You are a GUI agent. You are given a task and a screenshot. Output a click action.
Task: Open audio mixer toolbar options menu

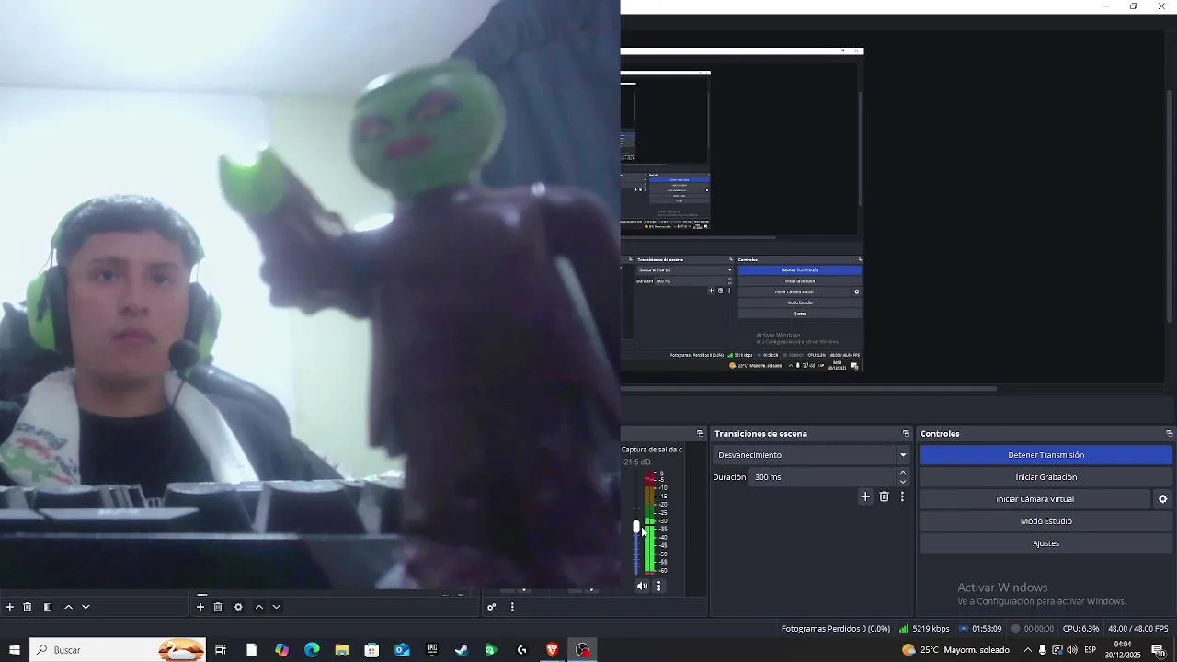tap(512, 607)
